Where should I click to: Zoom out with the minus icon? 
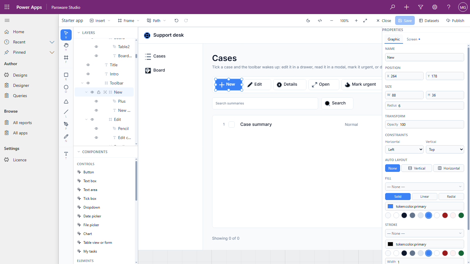(x=332, y=21)
